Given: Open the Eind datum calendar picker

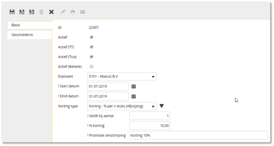Looking at the screenshot, I should pyautogui.click(x=134, y=96).
